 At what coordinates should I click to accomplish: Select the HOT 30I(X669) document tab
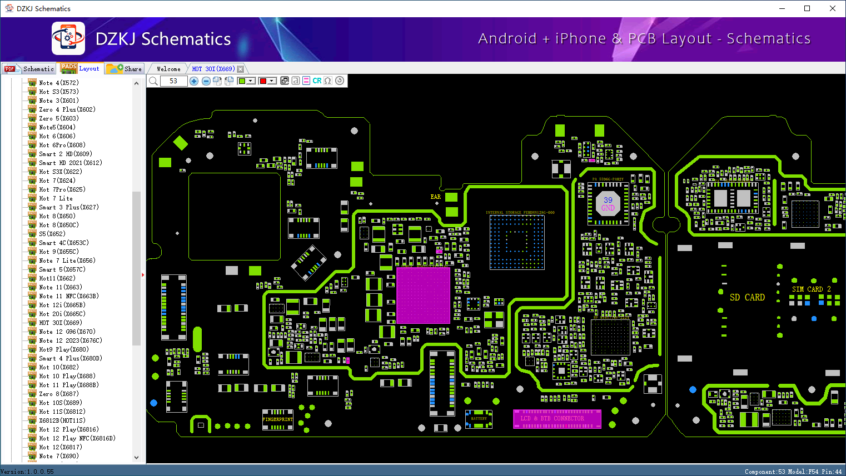click(213, 69)
